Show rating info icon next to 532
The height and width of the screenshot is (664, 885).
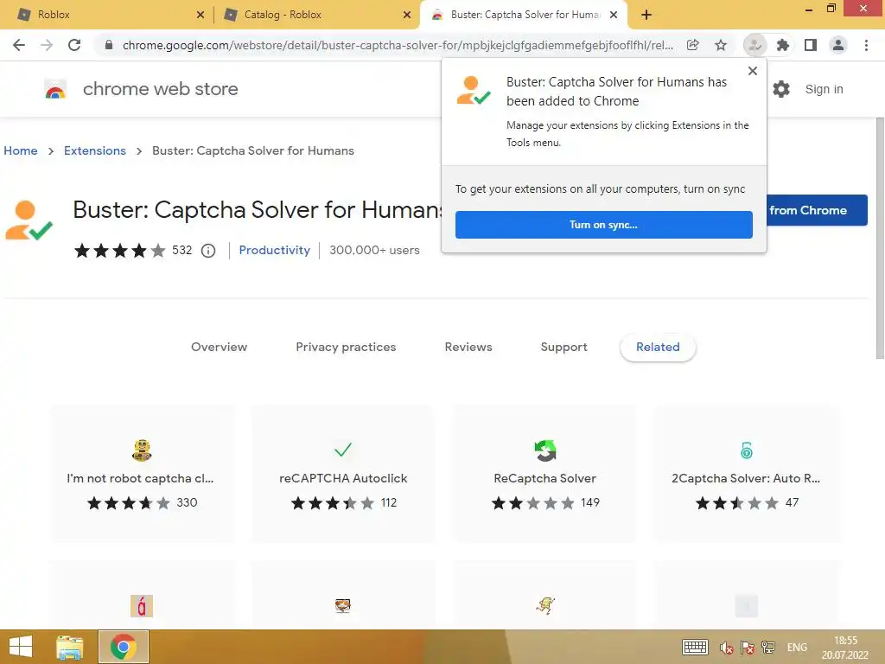pyautogui.click(x=208, y=251)
